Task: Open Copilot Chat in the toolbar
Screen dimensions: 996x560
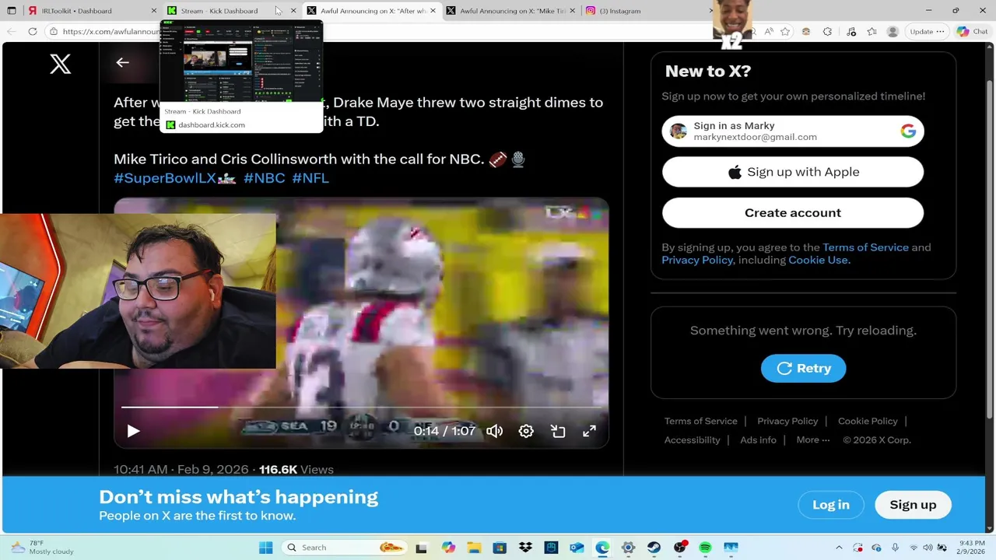Action: (972, 31)
